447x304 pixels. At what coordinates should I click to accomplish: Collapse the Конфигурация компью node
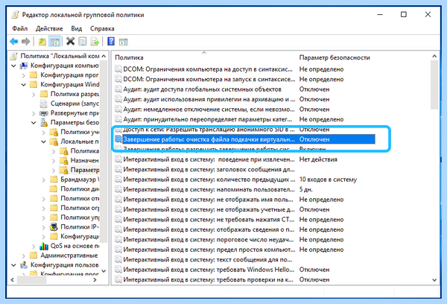[13, 66]
